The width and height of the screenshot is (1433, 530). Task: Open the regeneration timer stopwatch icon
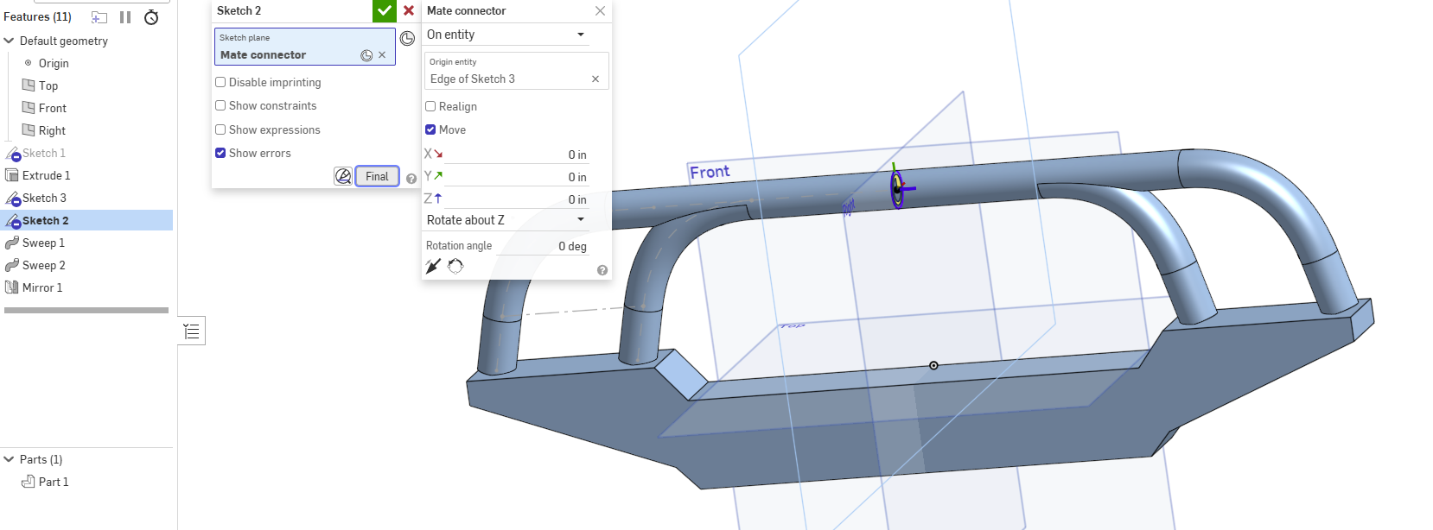(x=151, y=17)
